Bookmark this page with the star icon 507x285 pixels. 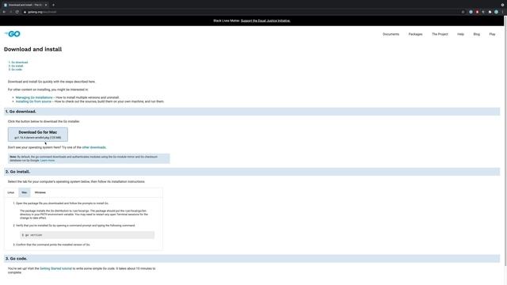[463, 12]
